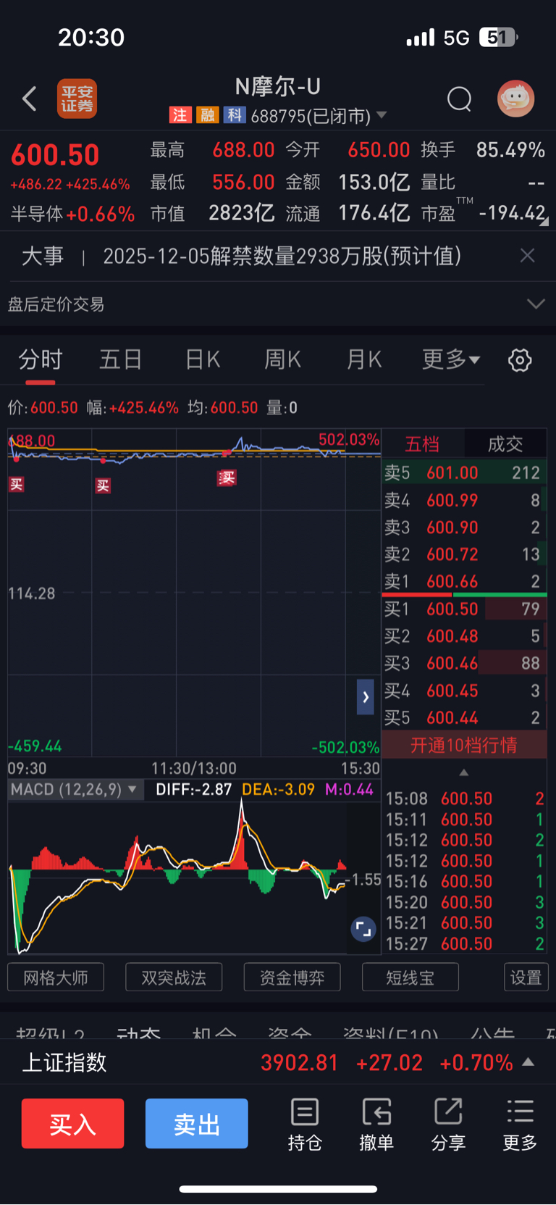Expand stock code 688795 dropdown triangle

coord(382,115)
